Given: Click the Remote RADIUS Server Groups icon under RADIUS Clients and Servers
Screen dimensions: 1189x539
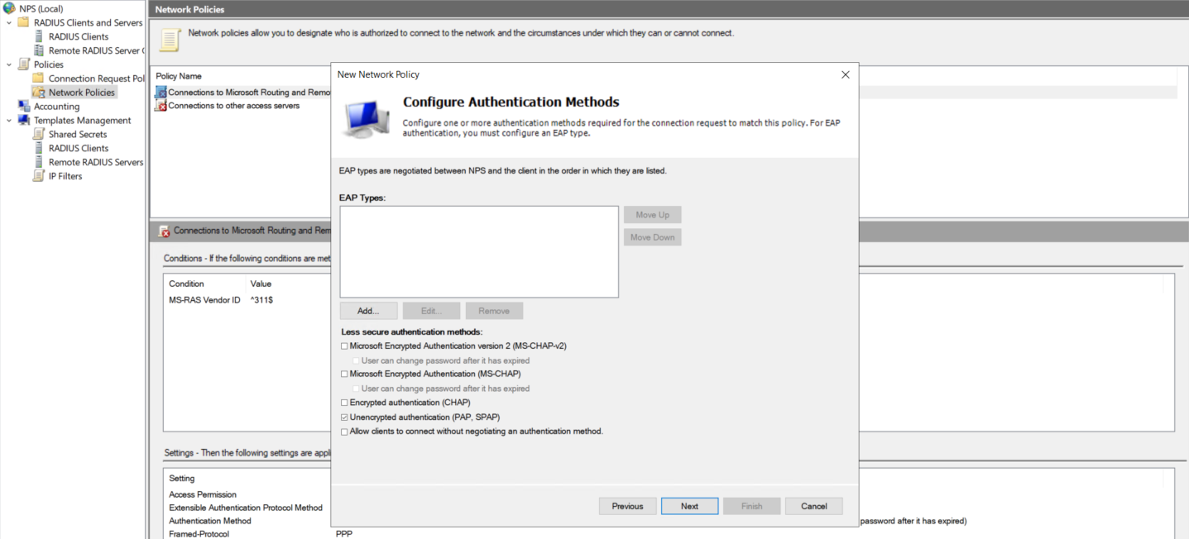Looking at the screenshot, I should (39, 50).
